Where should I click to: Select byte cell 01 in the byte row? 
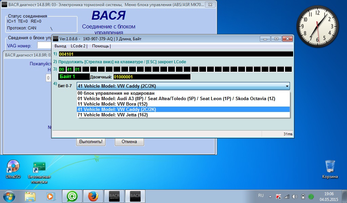[77, 69]
